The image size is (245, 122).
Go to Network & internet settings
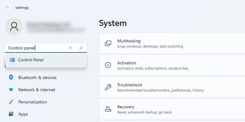37,90
